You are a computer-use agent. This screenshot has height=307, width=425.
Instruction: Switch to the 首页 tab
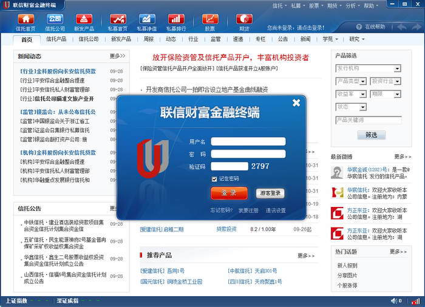point(27,39)
